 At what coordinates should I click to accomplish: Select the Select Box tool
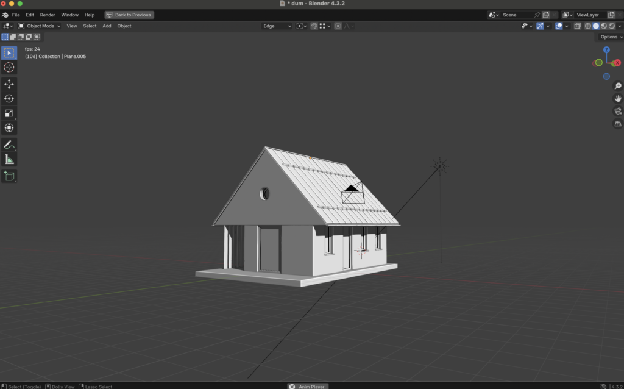click(x=9, y=52)
